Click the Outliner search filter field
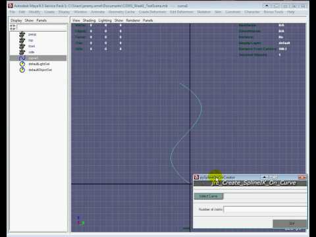The width and height of the screenshot is (316, 237). pos(42,27)
